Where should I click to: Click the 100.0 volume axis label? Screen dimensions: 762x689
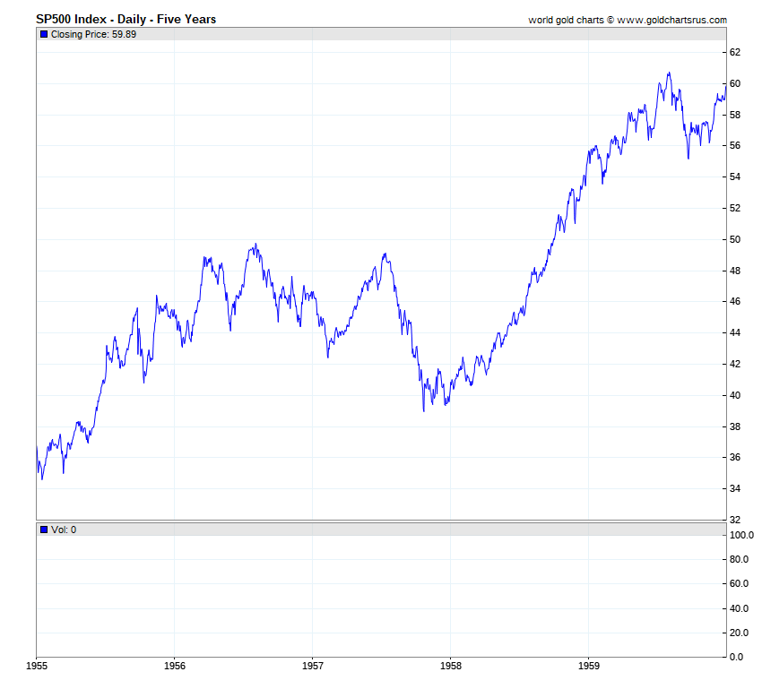click(741, 535)
